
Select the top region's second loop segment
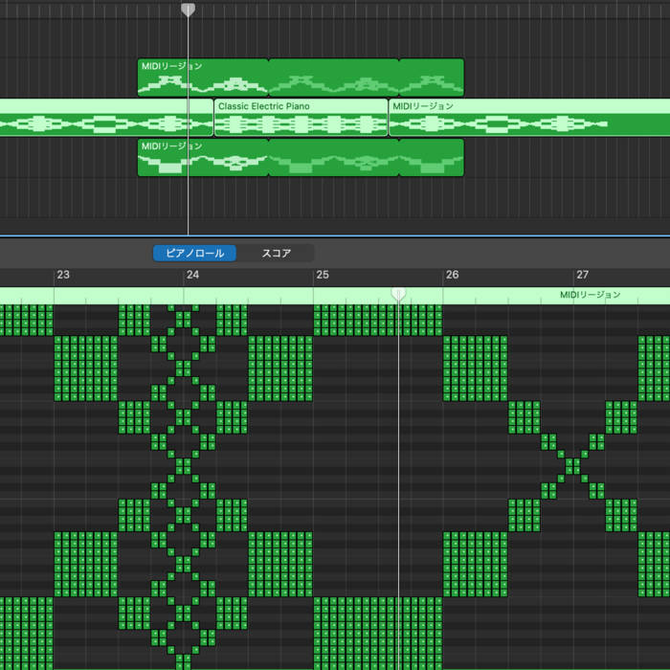333,78
